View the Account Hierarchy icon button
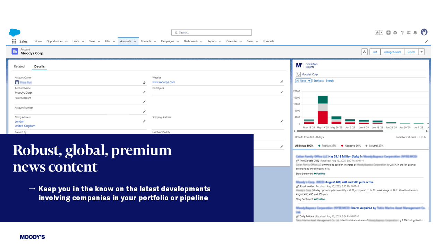 364,52
